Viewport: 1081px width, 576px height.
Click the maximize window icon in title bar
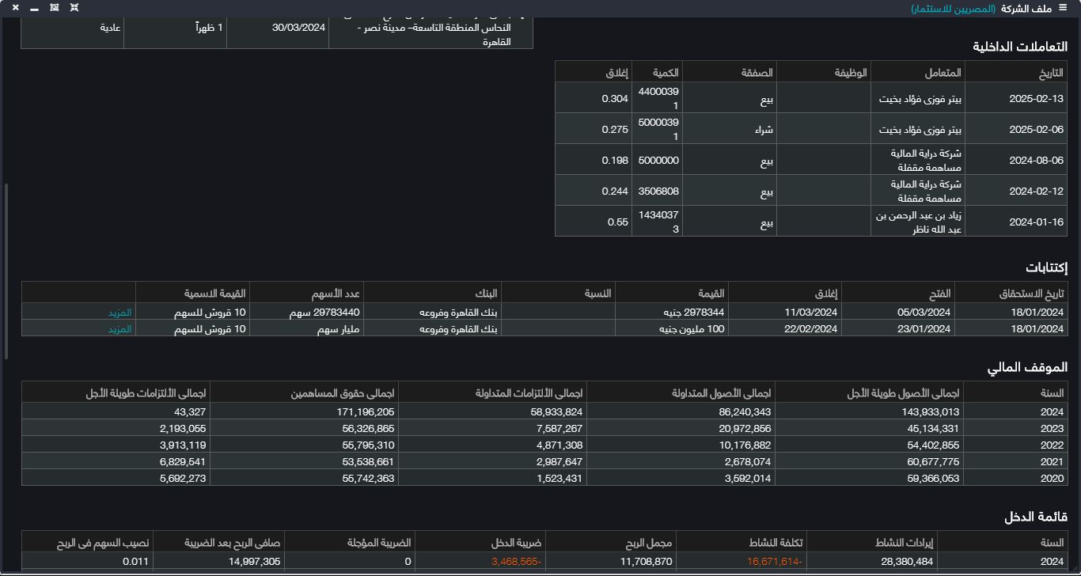(x=54, y=7)
